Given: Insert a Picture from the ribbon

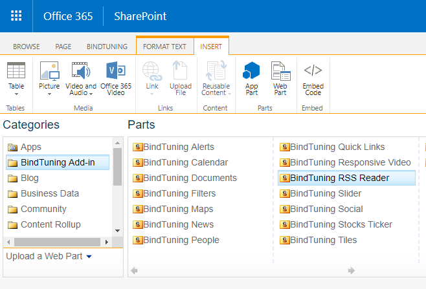Looking at the screenshot, I should coord(49,71).
